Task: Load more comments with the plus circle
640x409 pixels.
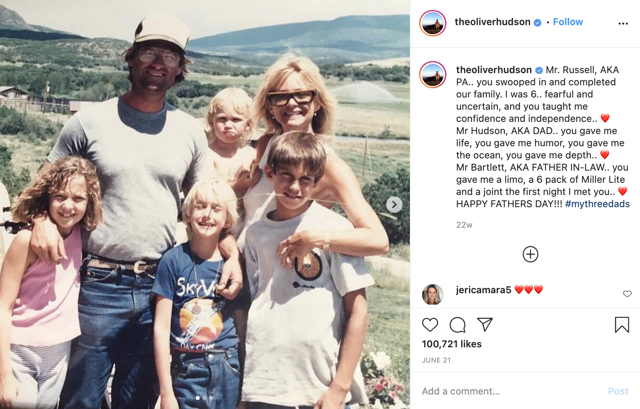Action: pyautogui.click(x=530, y=254)
